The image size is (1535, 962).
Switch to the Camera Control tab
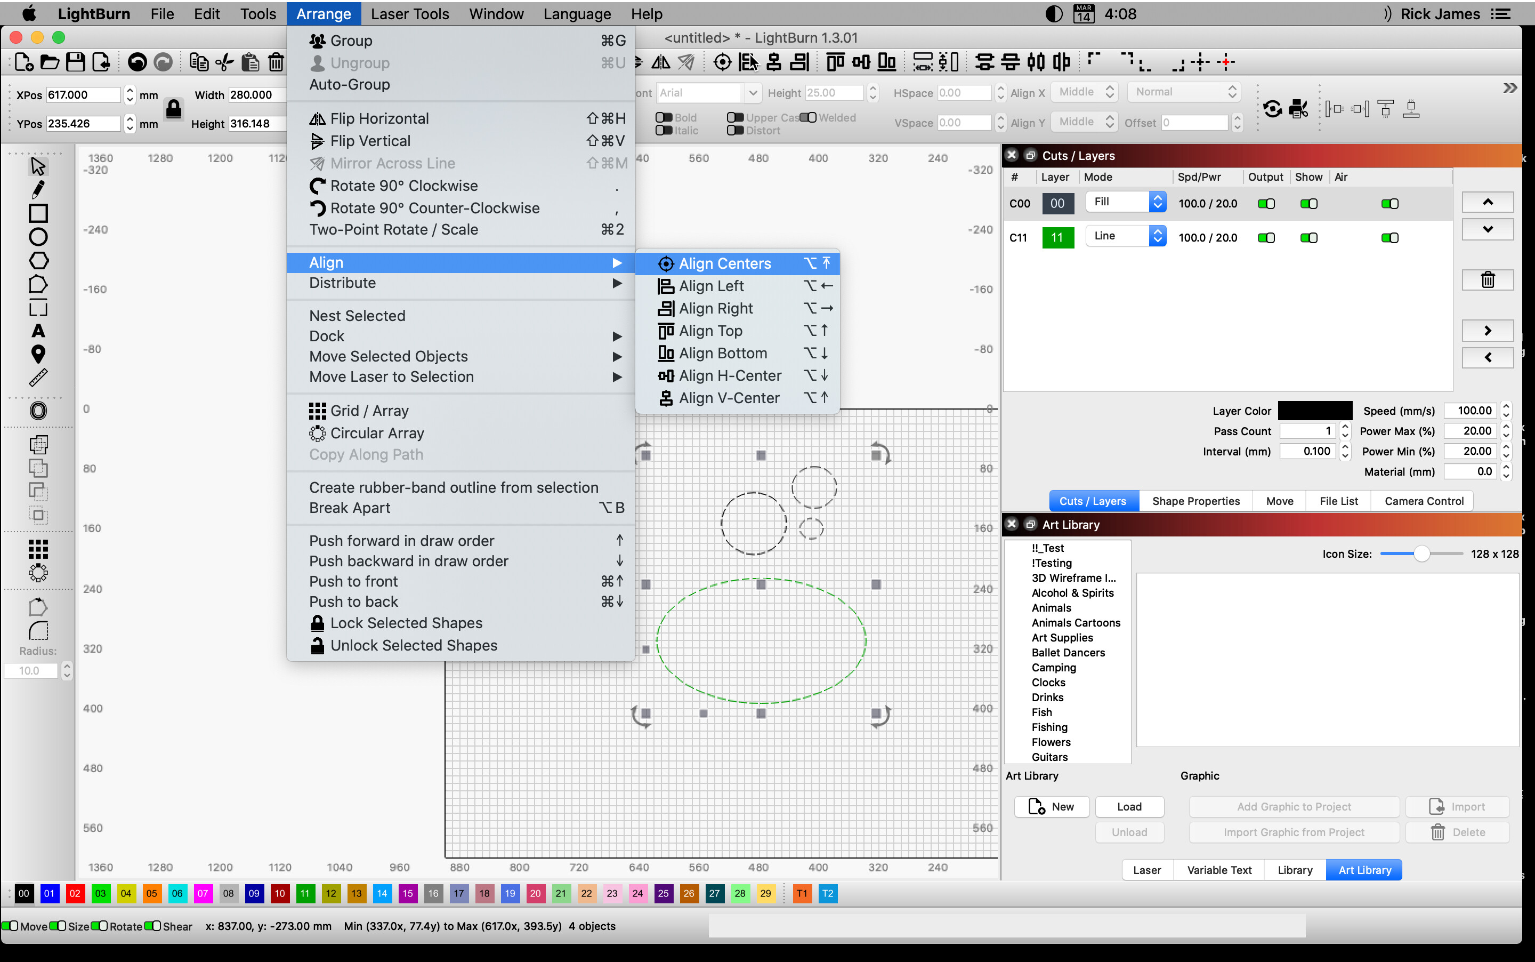1424,501
